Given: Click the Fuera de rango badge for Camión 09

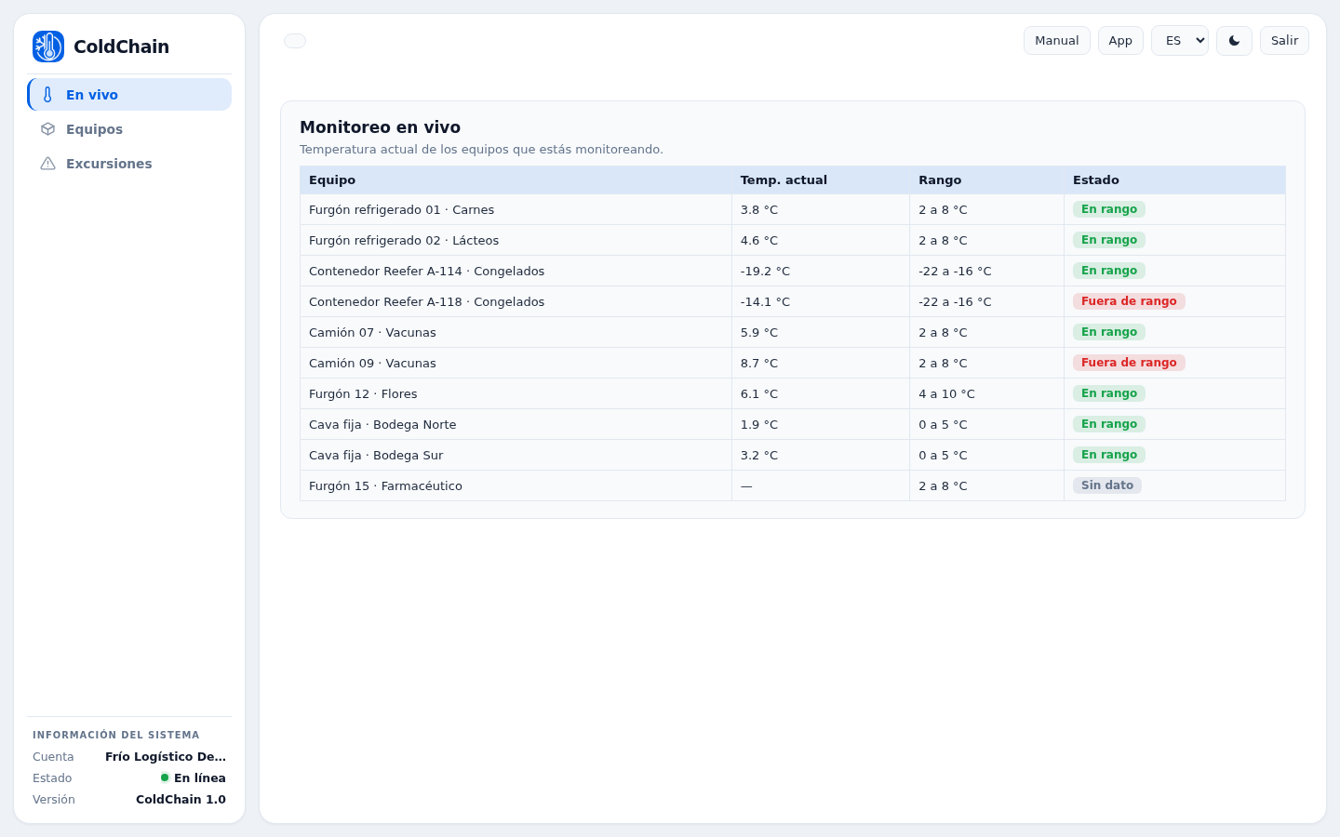Looking at the screenshot, I should point(1129,363).
